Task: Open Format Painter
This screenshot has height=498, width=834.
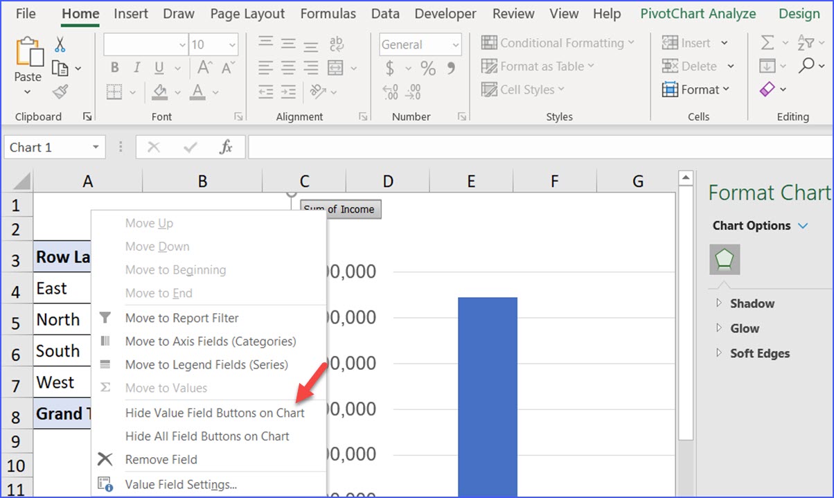Action: click(x=61, y=91)
